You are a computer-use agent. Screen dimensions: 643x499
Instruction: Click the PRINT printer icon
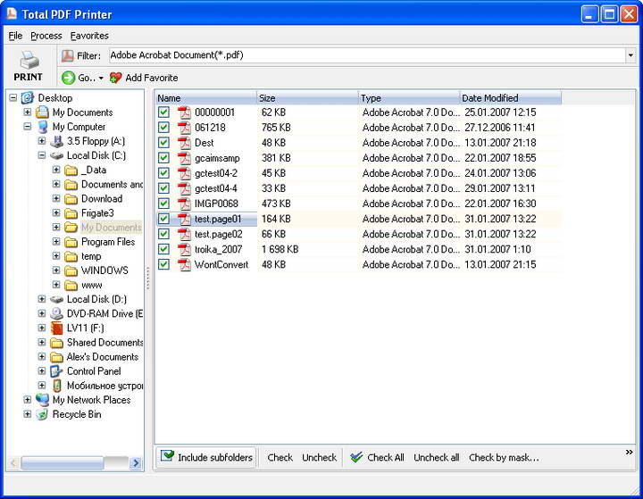(x=29, y=60)
